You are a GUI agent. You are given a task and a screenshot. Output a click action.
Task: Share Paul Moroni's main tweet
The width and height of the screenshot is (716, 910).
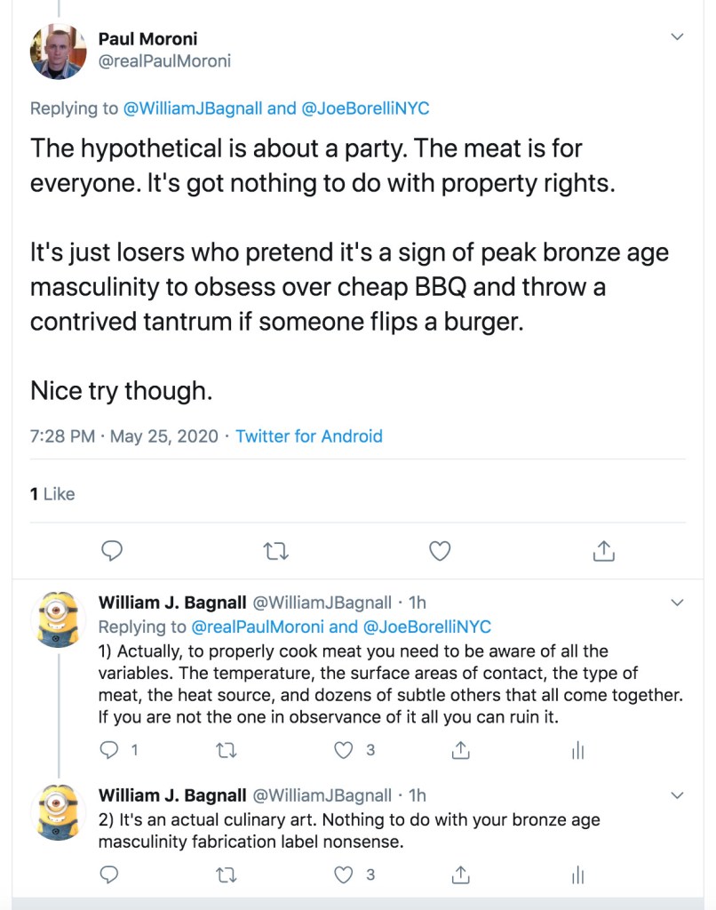click(x=604, y=552)
